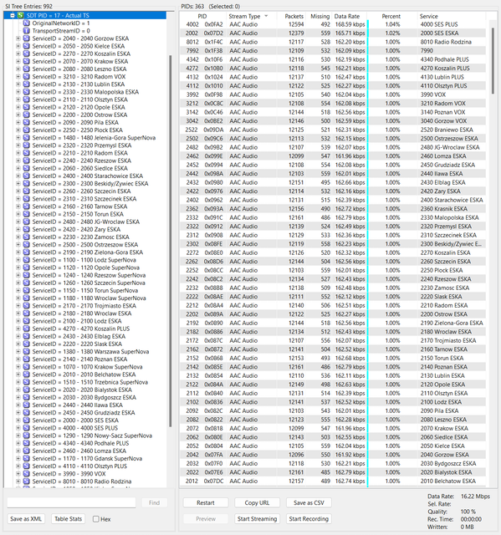Expand ServiceID 2080 Leszno ESKA node
501x535 pixels.
[18, 69]
